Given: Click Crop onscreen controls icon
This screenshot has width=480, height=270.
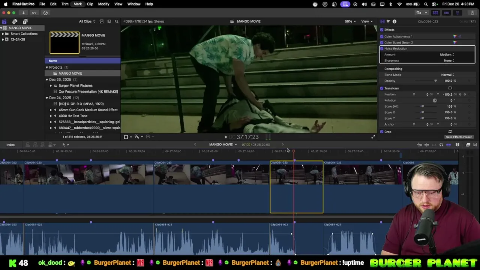Looking at the screenshot, I should click(x=450, y=132).
